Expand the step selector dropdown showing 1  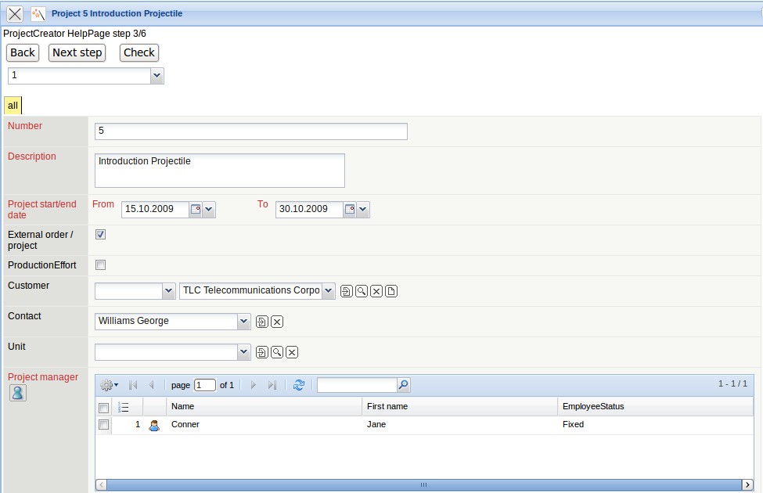[x=157, y=75]
